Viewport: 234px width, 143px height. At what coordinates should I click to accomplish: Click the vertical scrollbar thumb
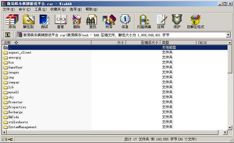point(230,59)
